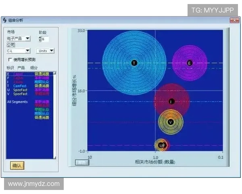The width and height of the screenshot is (242, 194).
Task: Click the 阶段 value field showing 6
Action: pyautogui.click(x=45, y=39)
